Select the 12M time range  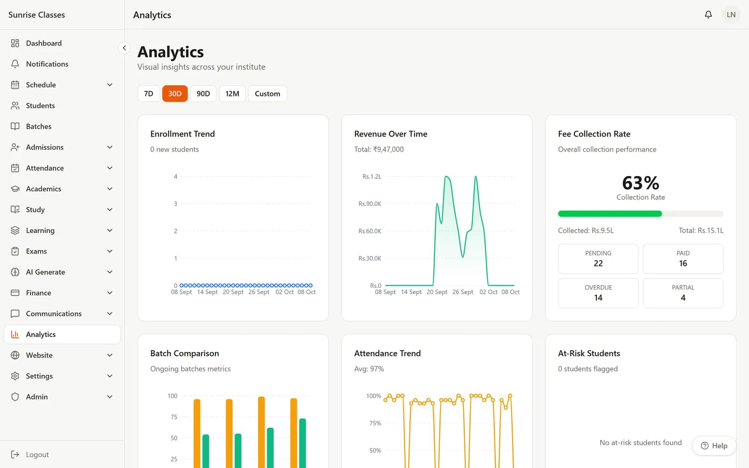tap(232, 94)
